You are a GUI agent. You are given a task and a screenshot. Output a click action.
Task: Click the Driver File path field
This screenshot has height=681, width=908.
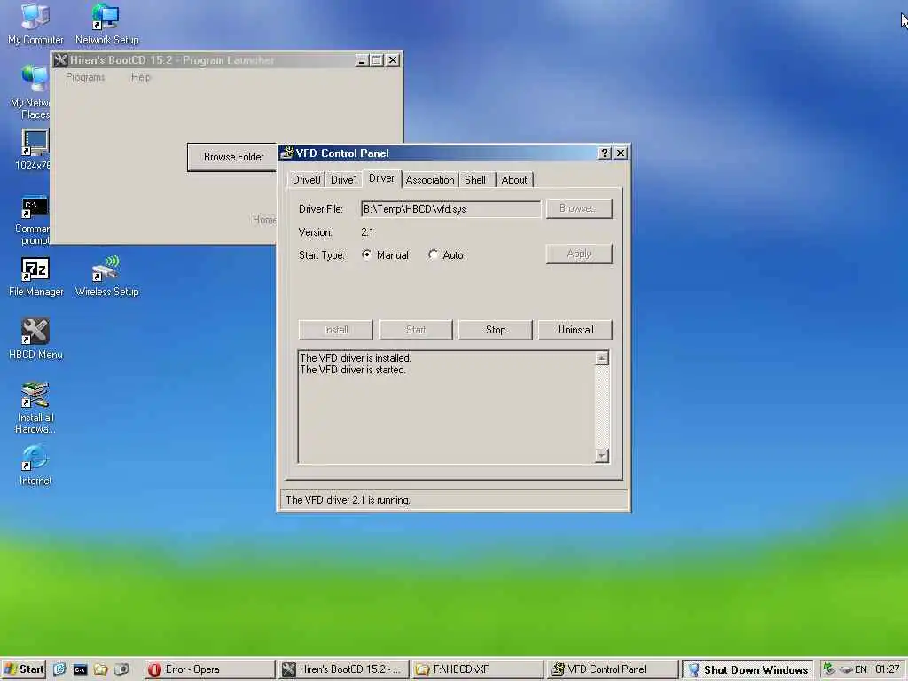click(450, 209)
